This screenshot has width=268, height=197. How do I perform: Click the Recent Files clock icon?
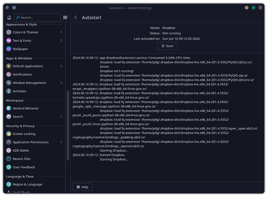pyautogui.click(x=9, y=159)
